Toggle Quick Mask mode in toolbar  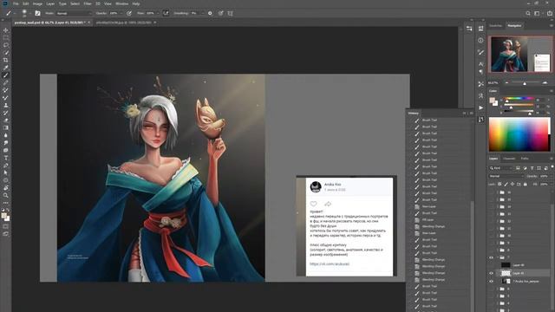(6, 226)
